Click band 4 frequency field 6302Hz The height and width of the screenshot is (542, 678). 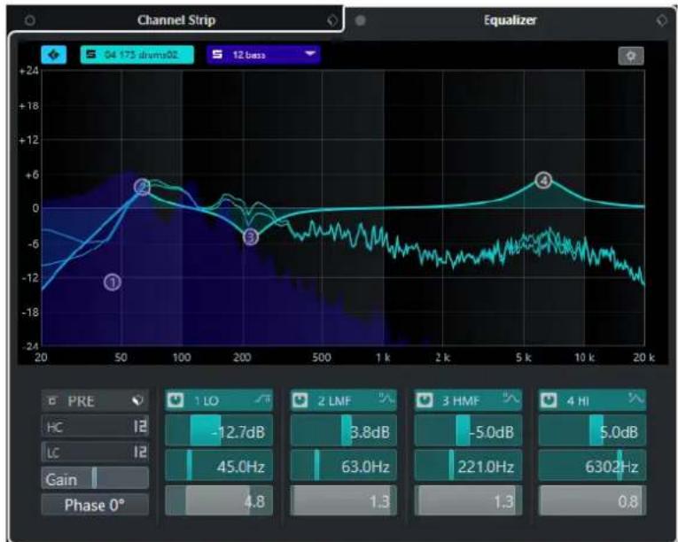(x=592, y=466)
